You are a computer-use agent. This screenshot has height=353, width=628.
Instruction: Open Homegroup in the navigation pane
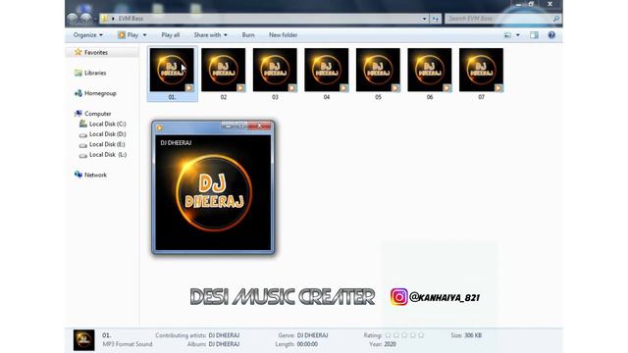[x=100, y=93]
